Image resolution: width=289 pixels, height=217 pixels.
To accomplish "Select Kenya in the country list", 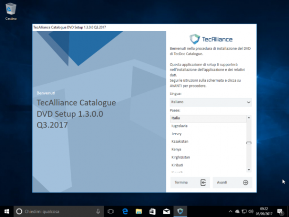I will pos(208,149).
